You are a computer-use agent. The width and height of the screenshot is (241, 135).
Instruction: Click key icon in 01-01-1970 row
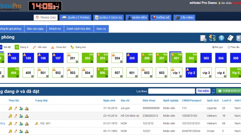click(x=10, y=124)
